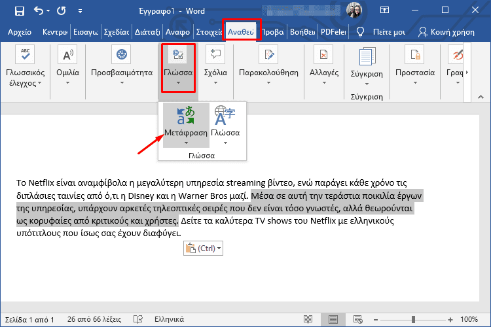This screenshot has height=327, width=491.
Task: Expand the Αλλαγές dropdown arrow
Action: pos(324,83)
